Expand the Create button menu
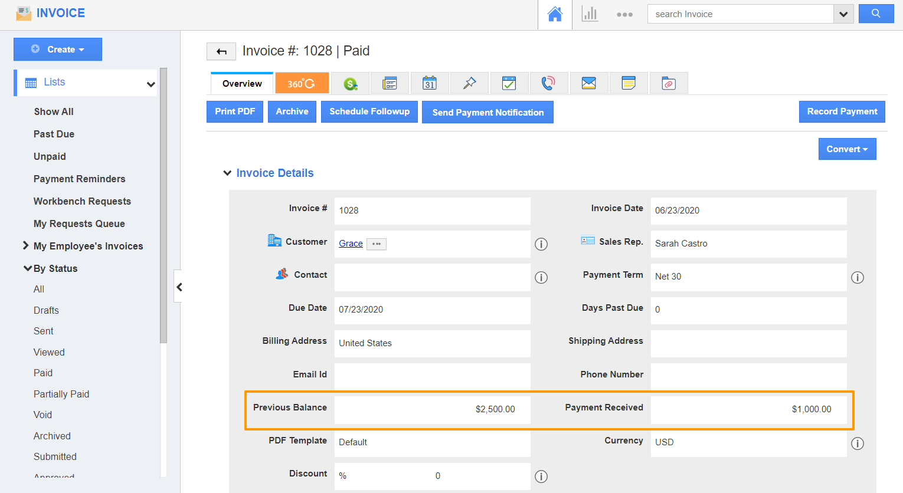 [57, 49]
